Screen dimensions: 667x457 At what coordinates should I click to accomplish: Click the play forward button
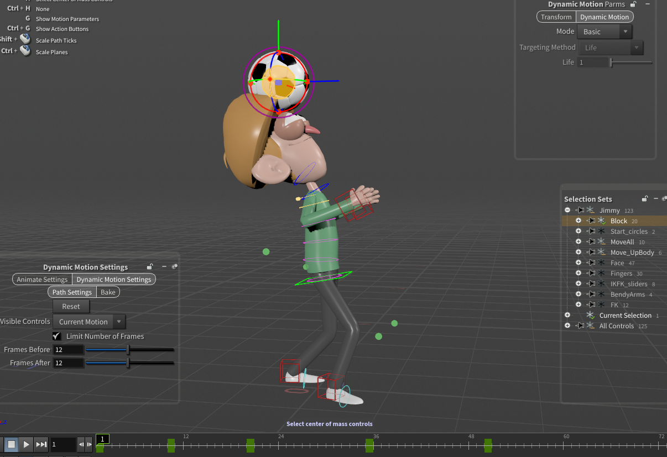[26, 444]
